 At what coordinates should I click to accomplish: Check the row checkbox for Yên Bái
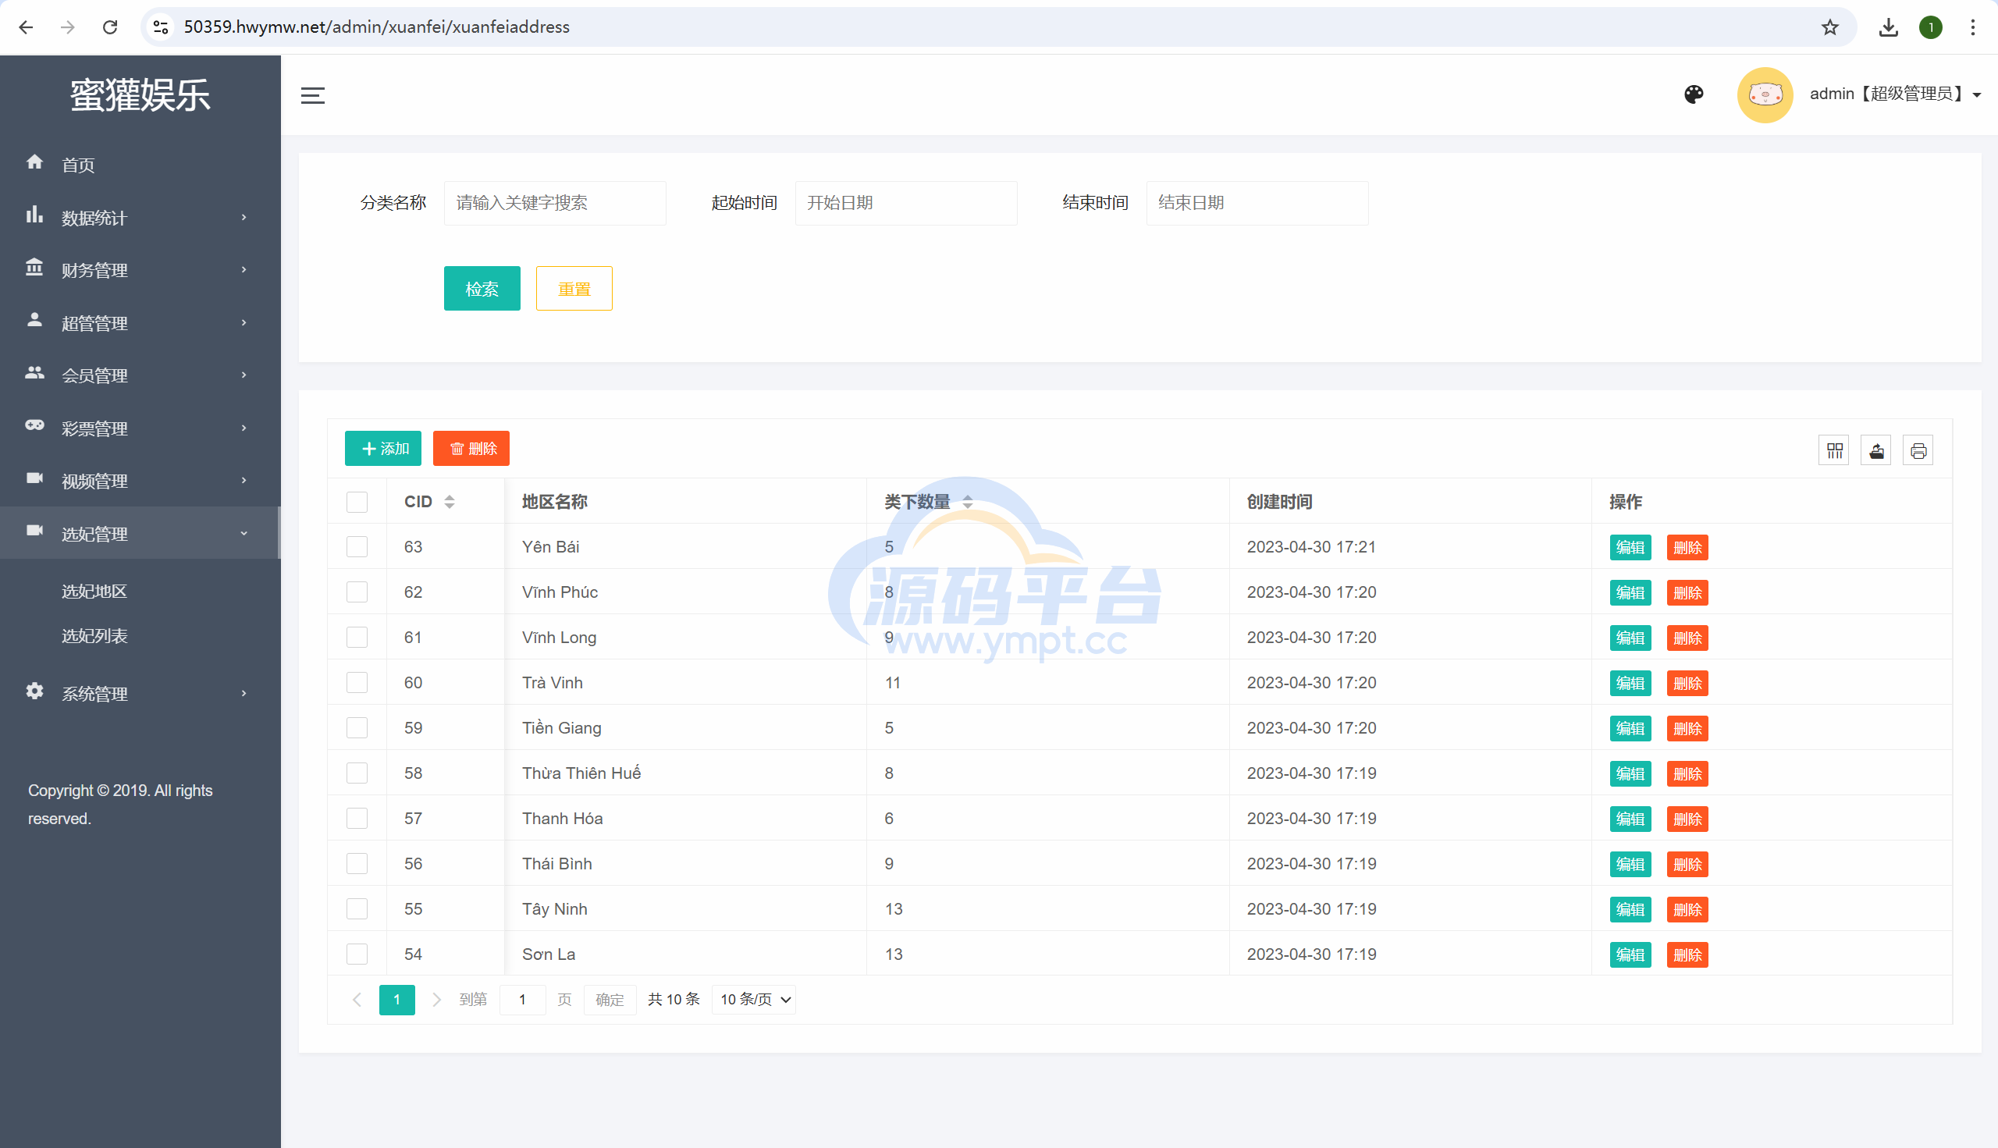[357, 546]
